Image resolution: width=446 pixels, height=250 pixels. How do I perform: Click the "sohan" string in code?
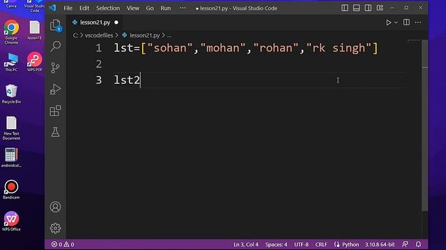pyautogui.click(x=170, y=48)
